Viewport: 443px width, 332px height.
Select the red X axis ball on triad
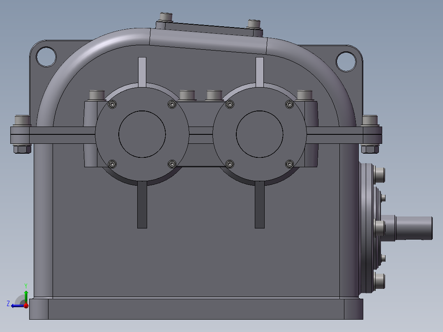pyautogui.click(x=26, y=305)
